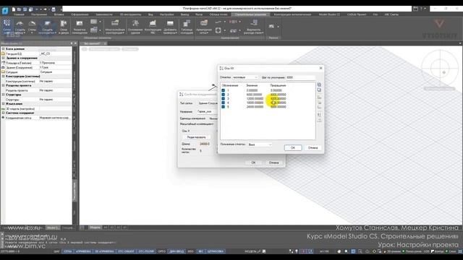This screenshot has width=463, height=260.
Task: Collapse the Структуры section
Action: click(3, 95)
